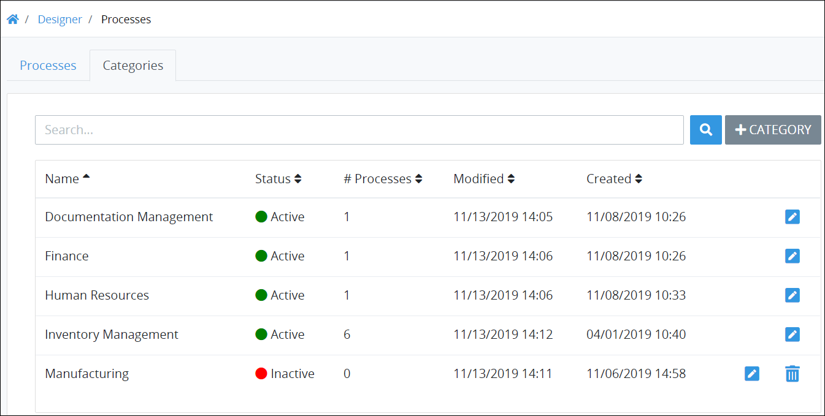Image resolution: width=825 pixels, height=416 pixels.
Task: Open the Designer breadcrumb link
Action: [x=59, y=20]
